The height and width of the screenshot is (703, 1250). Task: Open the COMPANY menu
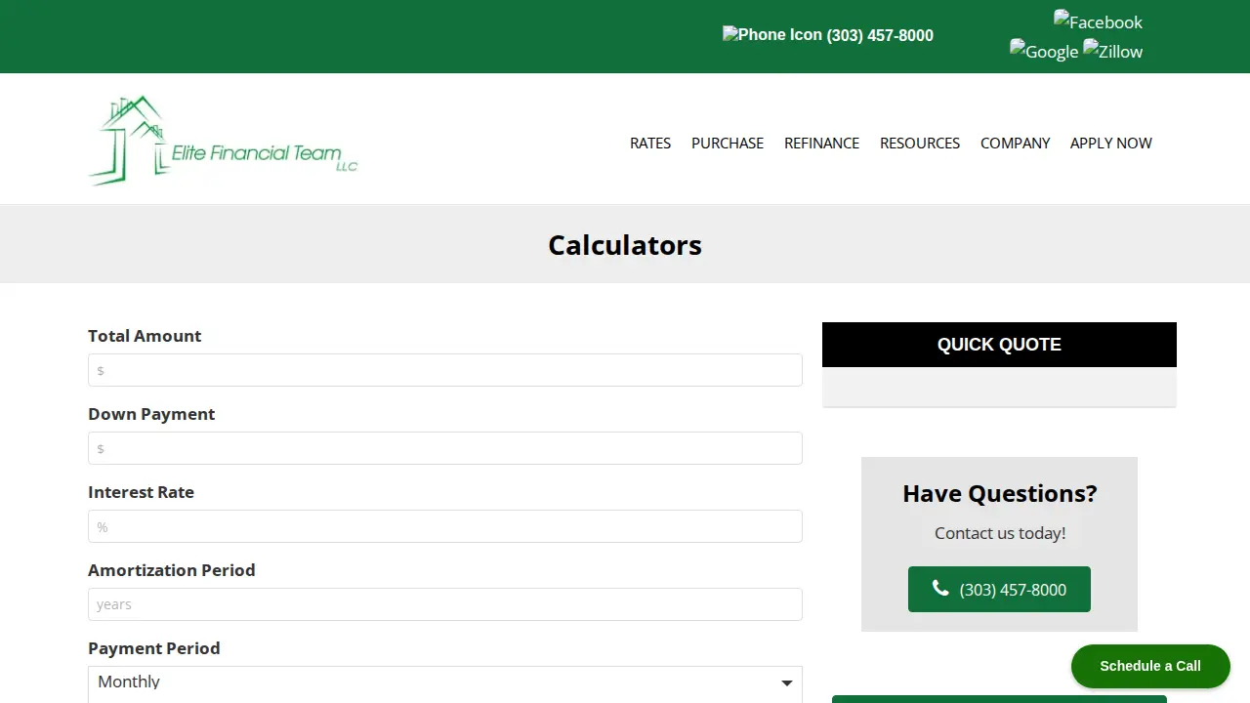[1015, 144]
